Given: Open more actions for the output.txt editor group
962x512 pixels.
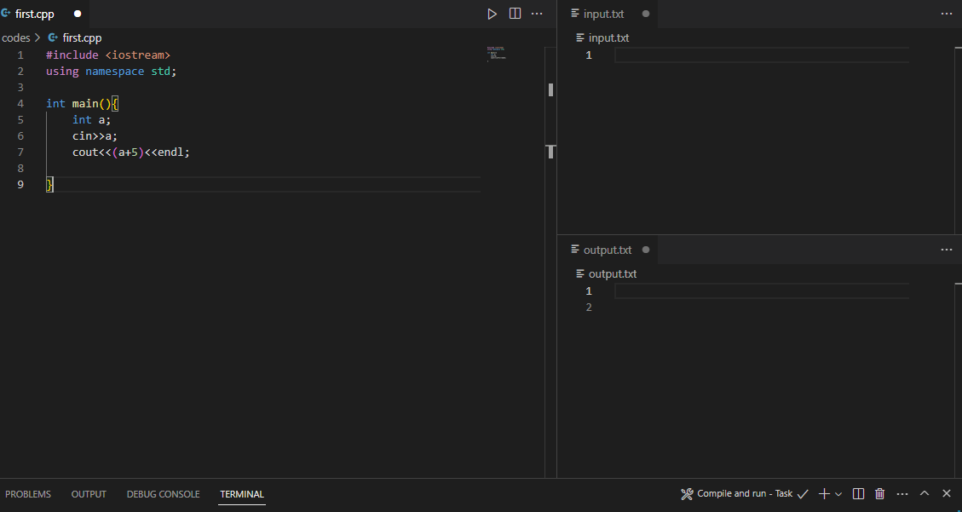Looking at the screenshot, I should (947, 250).
